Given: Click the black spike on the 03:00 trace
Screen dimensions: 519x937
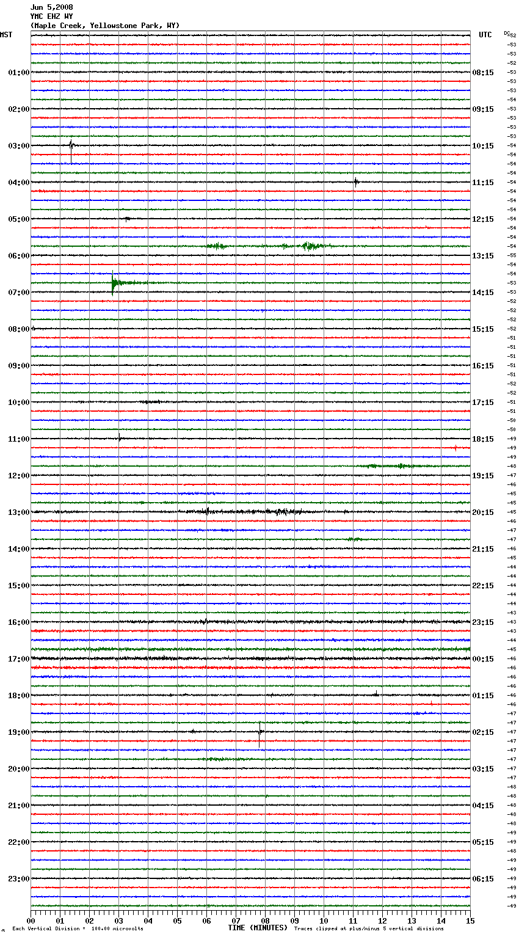Looking at the screenshot, I should tap(71, 150).
